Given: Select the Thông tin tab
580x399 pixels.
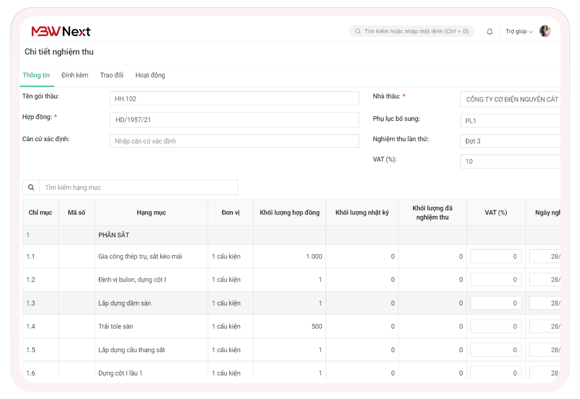Looking at the screenshot, I should (36, 75).
